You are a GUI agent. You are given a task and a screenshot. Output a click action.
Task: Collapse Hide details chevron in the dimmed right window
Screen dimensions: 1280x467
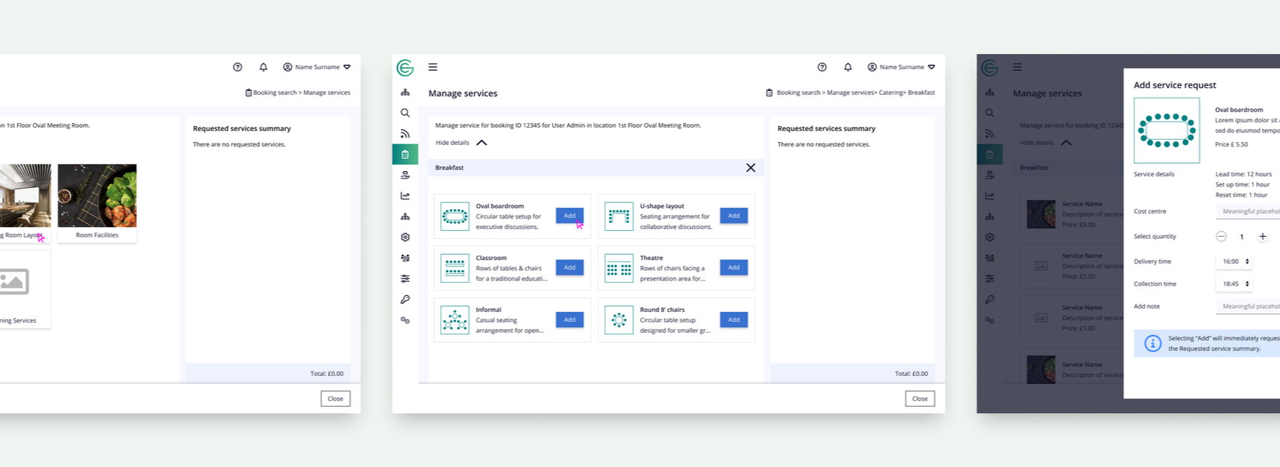point(1066,143)
